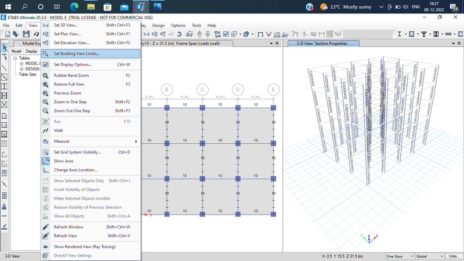Screen dimensions: 464x261
Task: Pick the draw line tool in the left toolbar
Action: [5, 68]
